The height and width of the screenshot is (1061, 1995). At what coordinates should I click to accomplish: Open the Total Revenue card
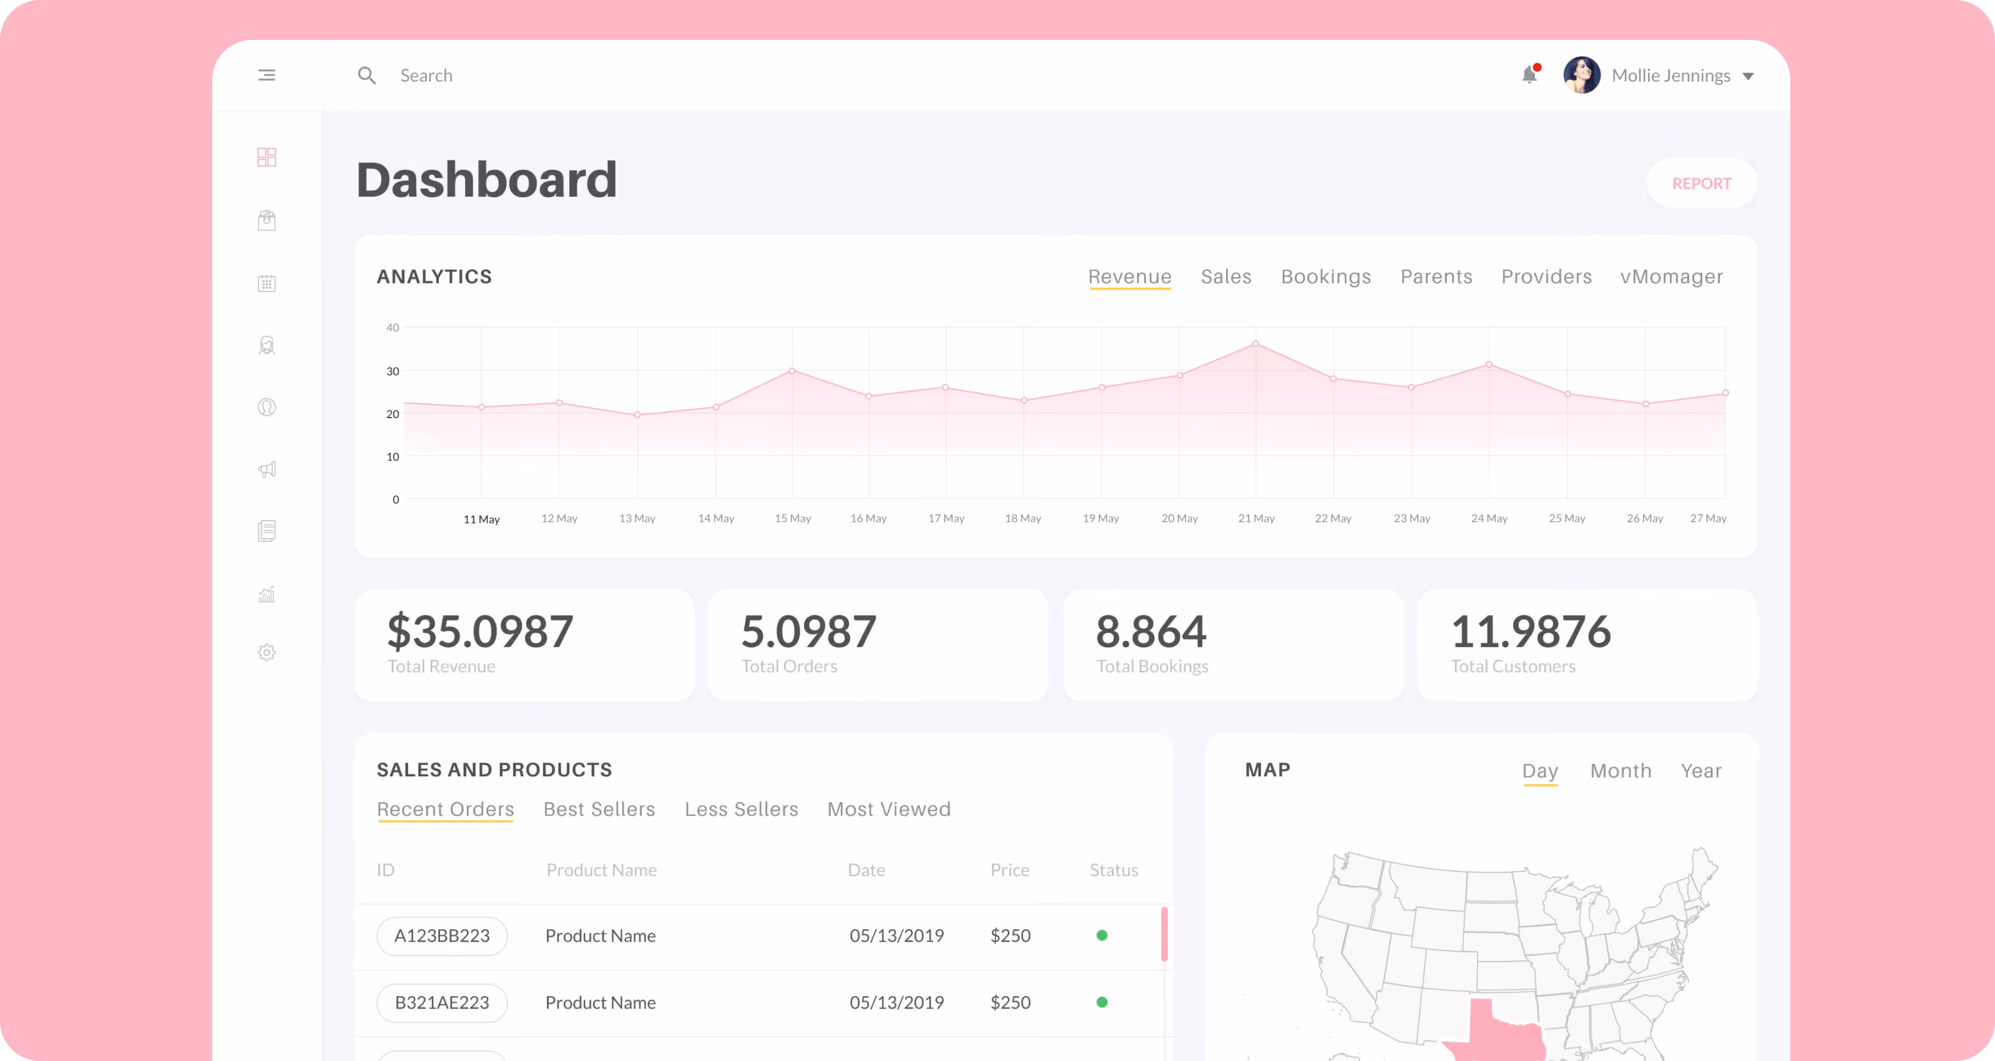pos(524,645)
